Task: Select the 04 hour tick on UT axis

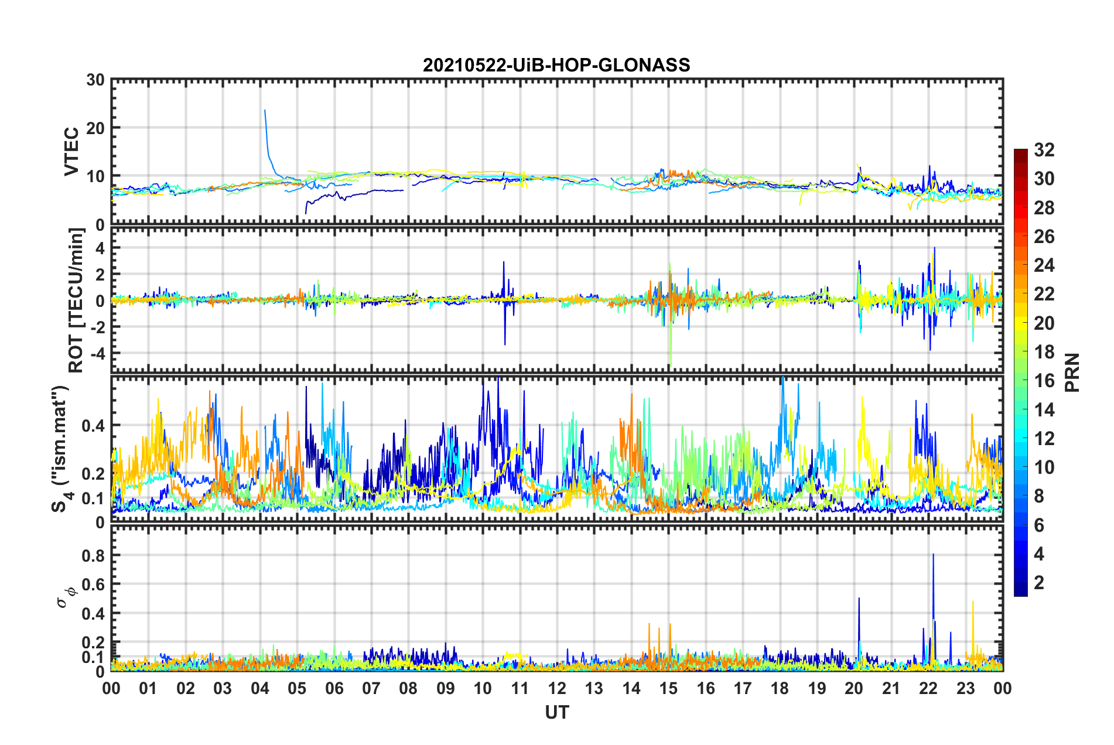Action: [x=260, y=688]
